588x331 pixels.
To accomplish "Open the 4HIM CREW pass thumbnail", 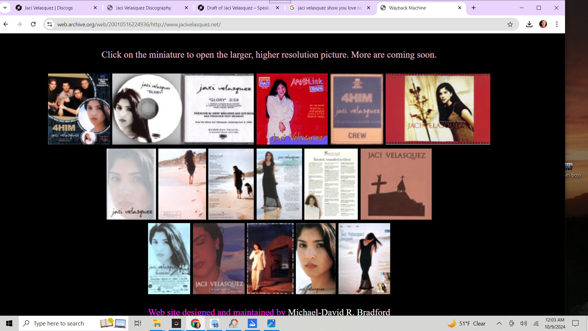I will (x=356, y=109).
